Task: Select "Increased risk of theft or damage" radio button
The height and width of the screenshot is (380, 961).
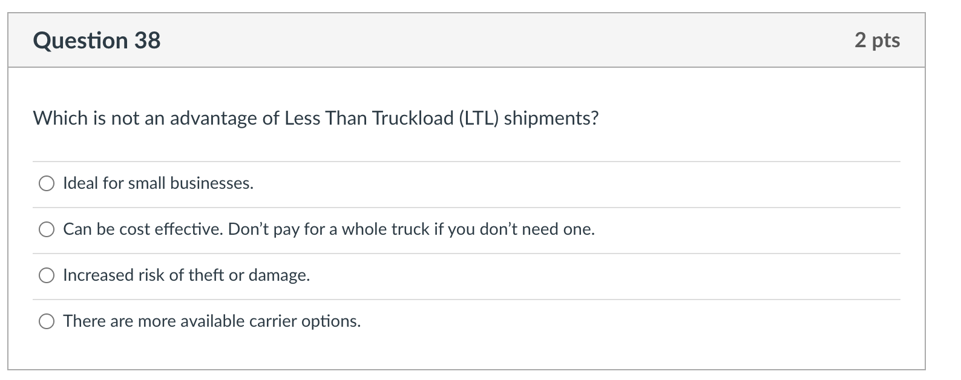Action: tap(47, 275)
